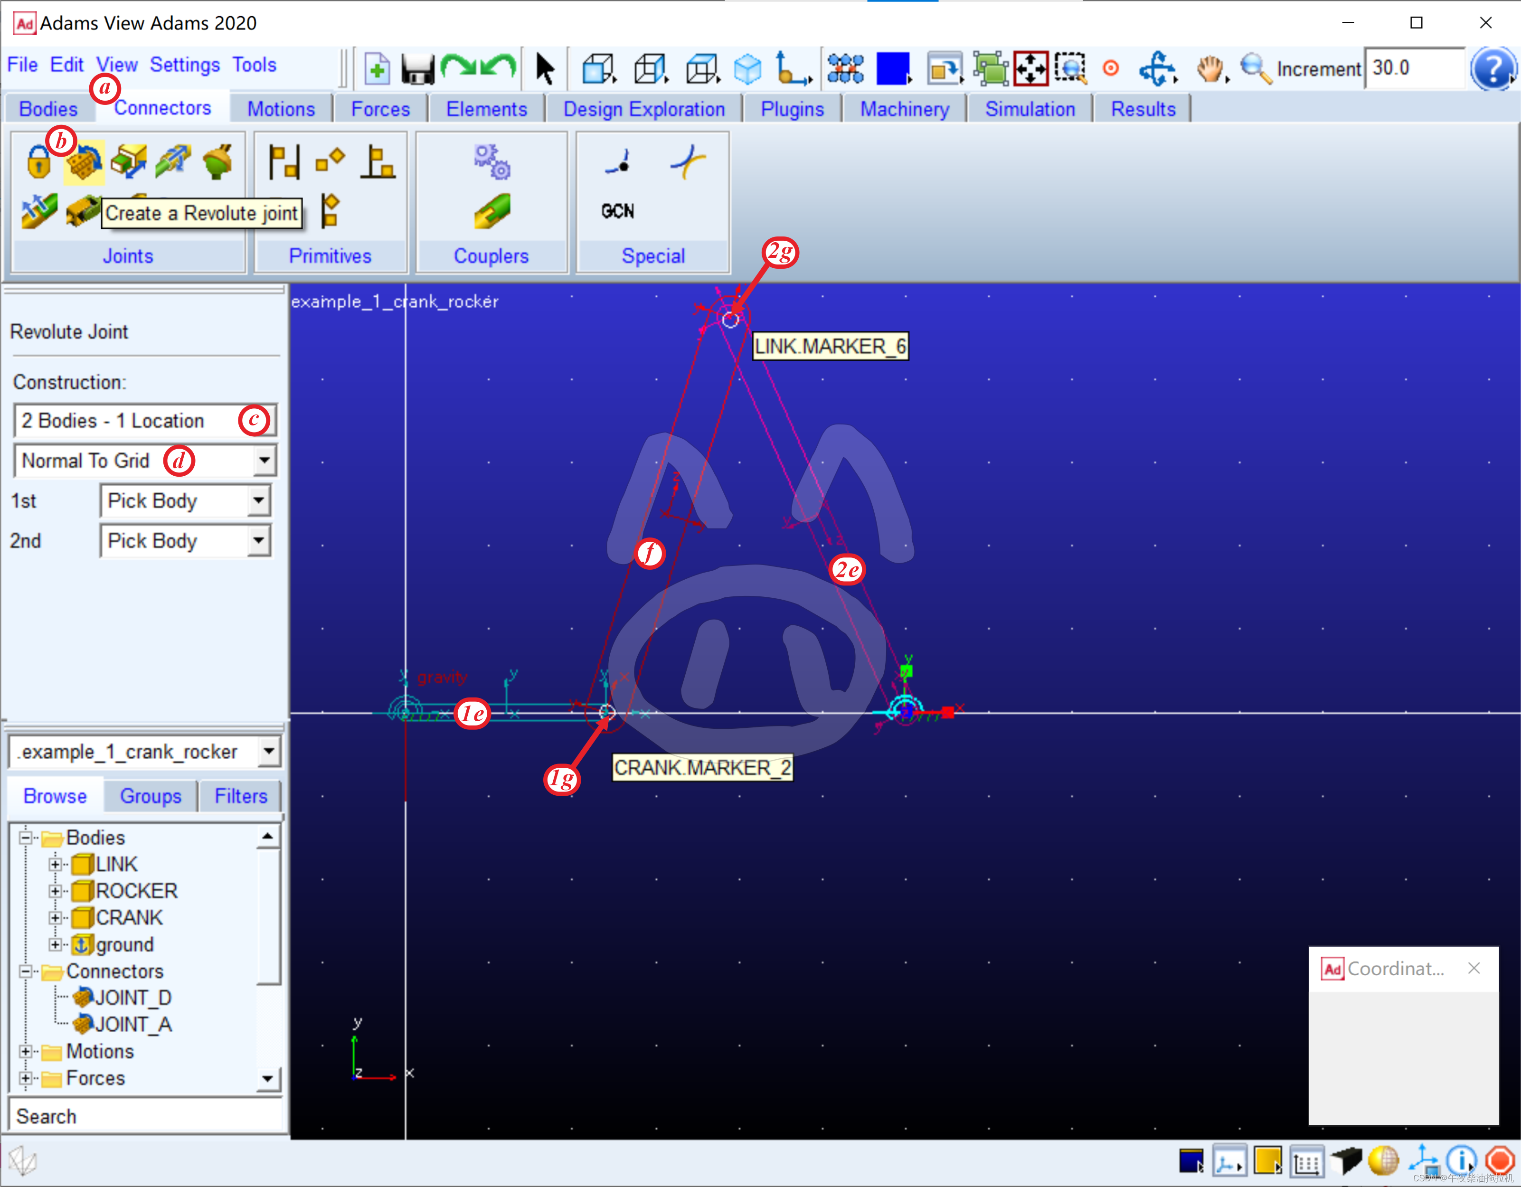
Task: Select JOINT_A in the model browser
Action: click(132, 1024)
